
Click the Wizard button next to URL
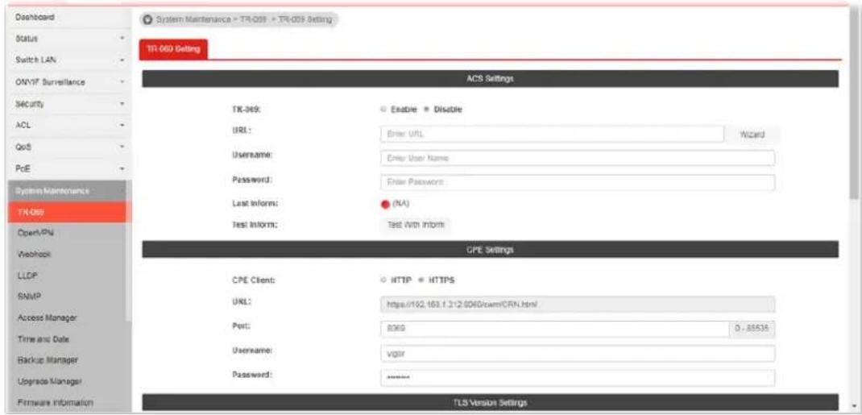(752, 134)
